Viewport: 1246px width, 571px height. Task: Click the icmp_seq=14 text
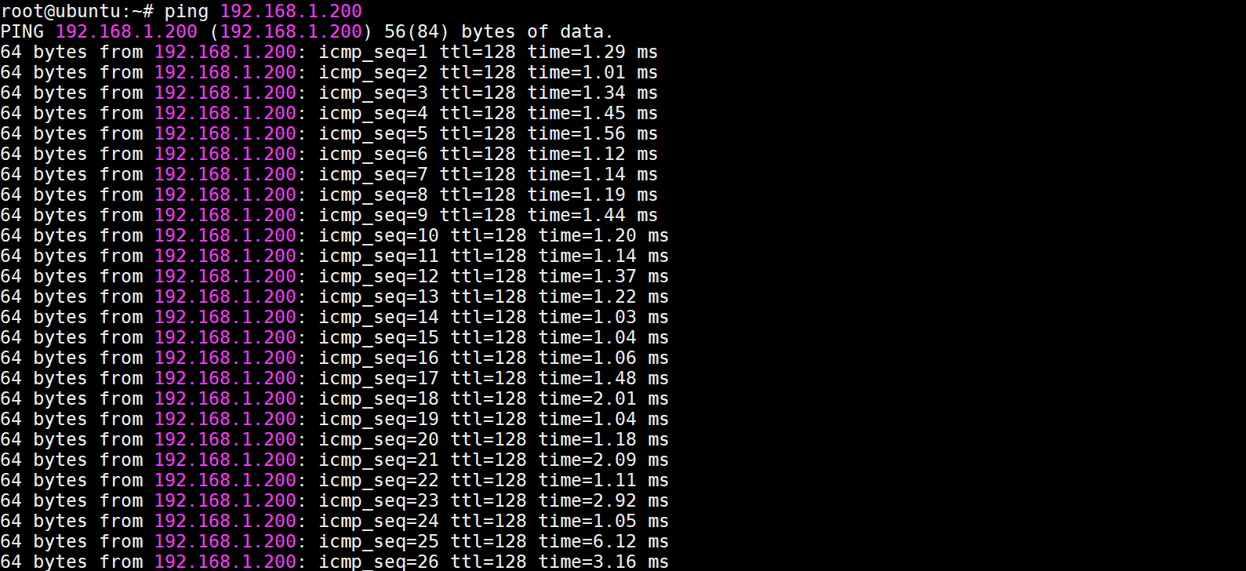pos(379,317)
